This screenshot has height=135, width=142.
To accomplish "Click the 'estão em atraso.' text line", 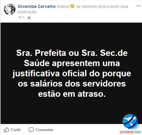I will [x=72, y=94].
